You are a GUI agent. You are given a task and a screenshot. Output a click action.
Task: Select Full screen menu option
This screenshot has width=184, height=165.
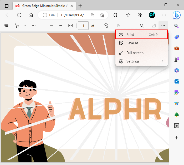pos(141,53)
